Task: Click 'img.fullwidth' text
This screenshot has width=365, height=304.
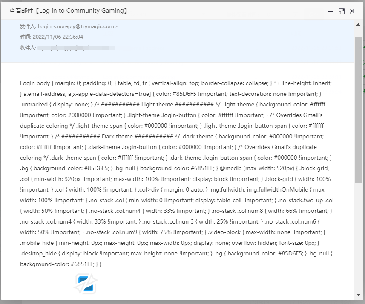Action: point(227,190)
